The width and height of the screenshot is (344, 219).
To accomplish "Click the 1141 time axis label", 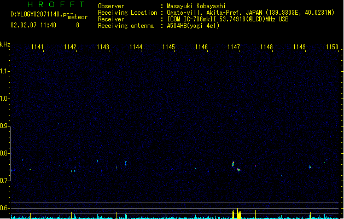I will 37,47.
